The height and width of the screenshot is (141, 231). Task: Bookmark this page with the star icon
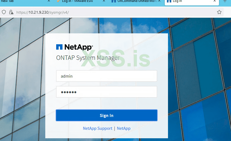[x=219, y=12]
